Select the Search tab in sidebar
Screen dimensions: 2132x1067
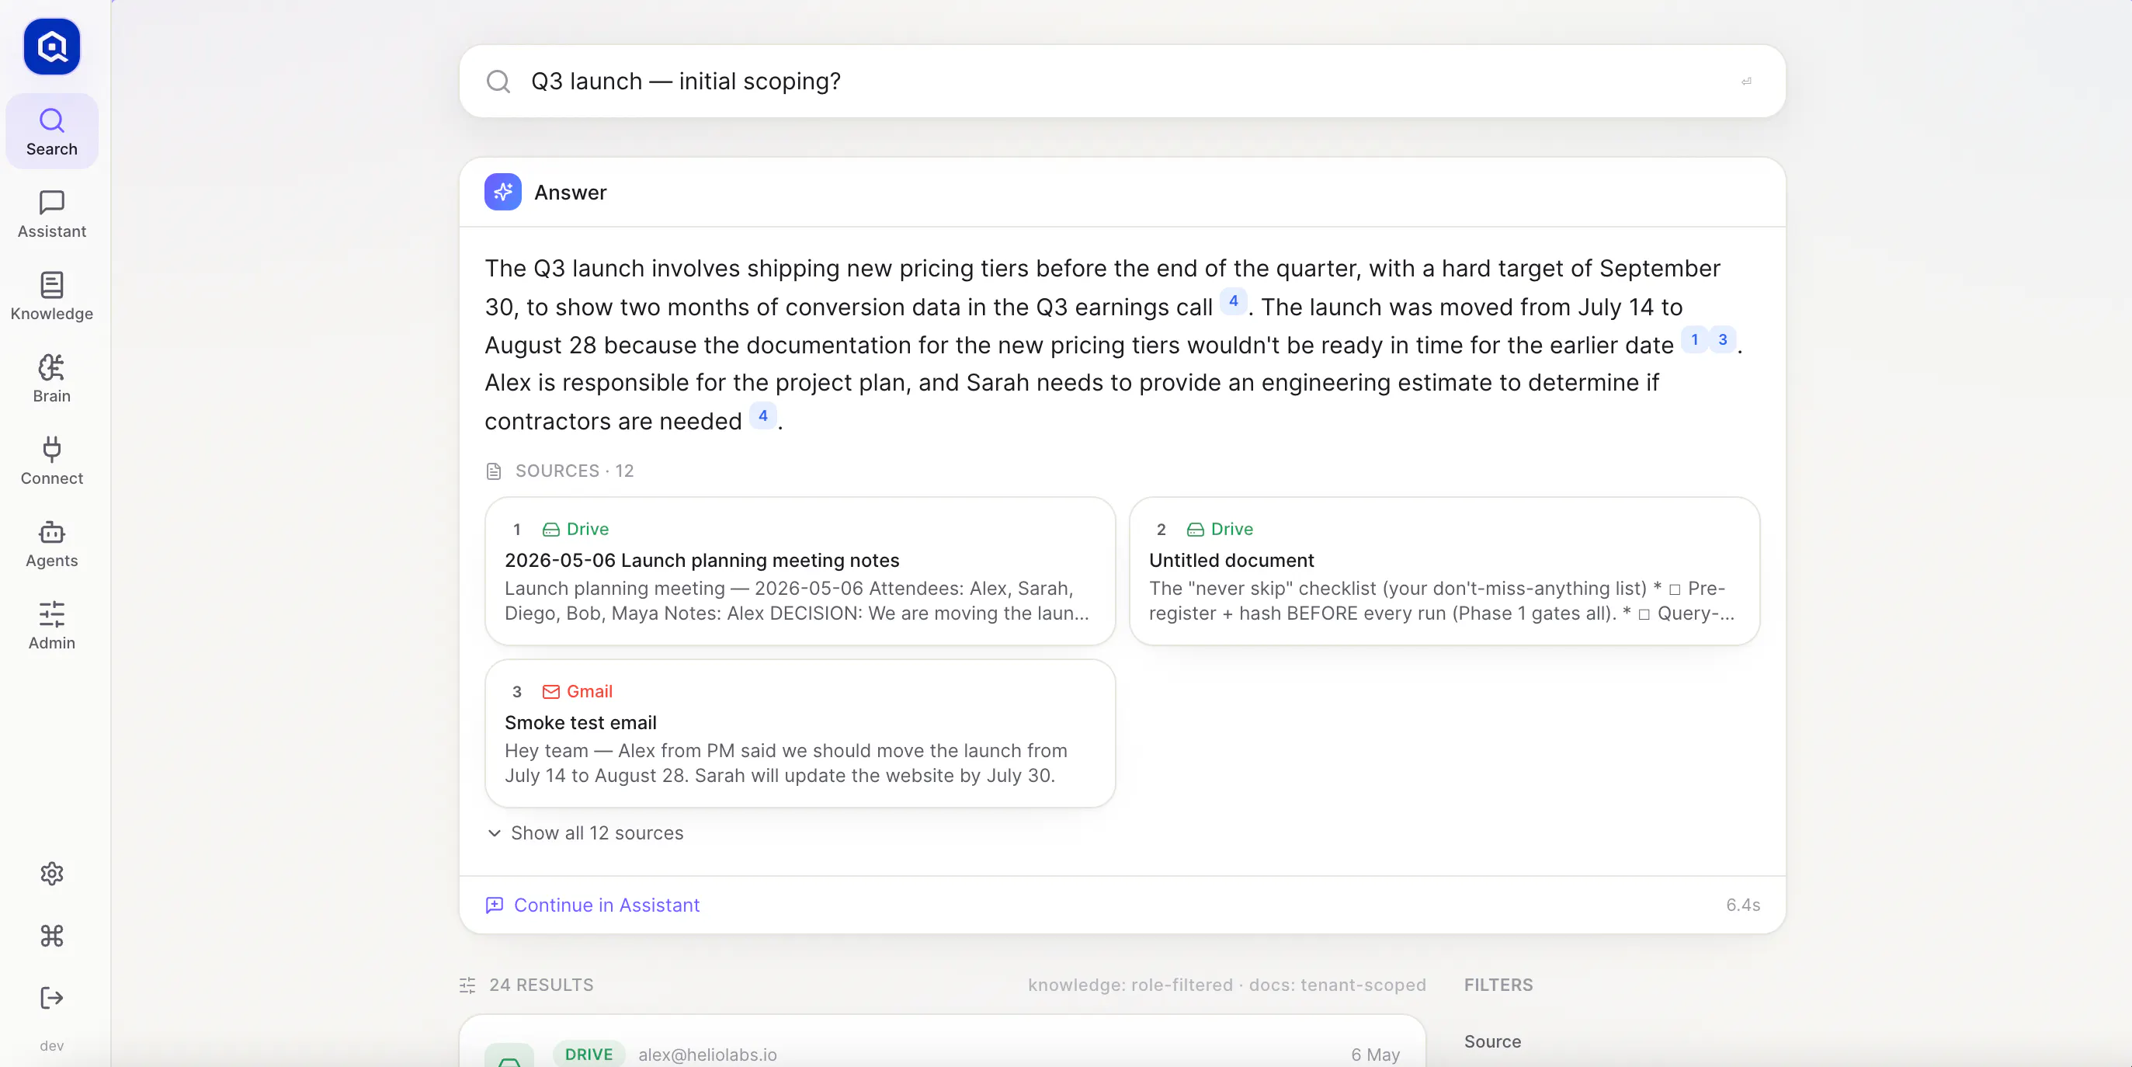(x=51, y=131)
